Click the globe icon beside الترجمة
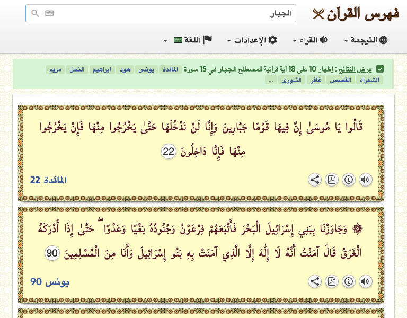407x318 pixels. click(383, 40)
